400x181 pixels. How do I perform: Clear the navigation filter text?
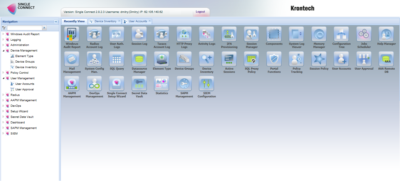(x=44, y=28)
